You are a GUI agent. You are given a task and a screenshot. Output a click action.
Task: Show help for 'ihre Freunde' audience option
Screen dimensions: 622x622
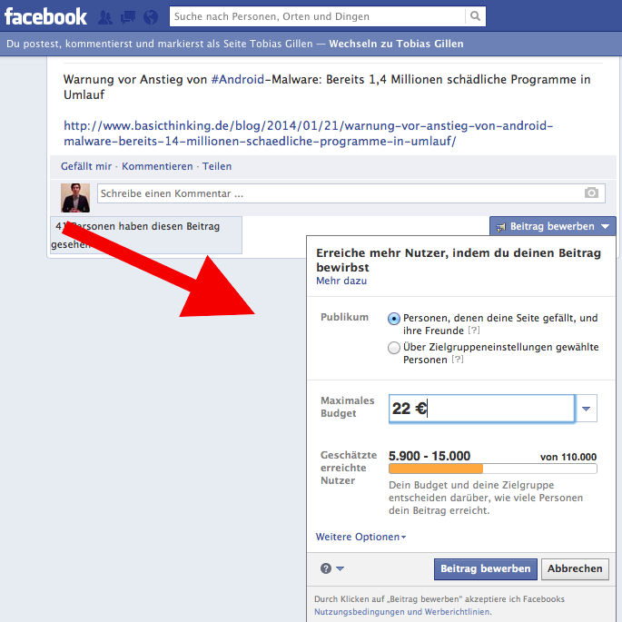tap(474, 330)
